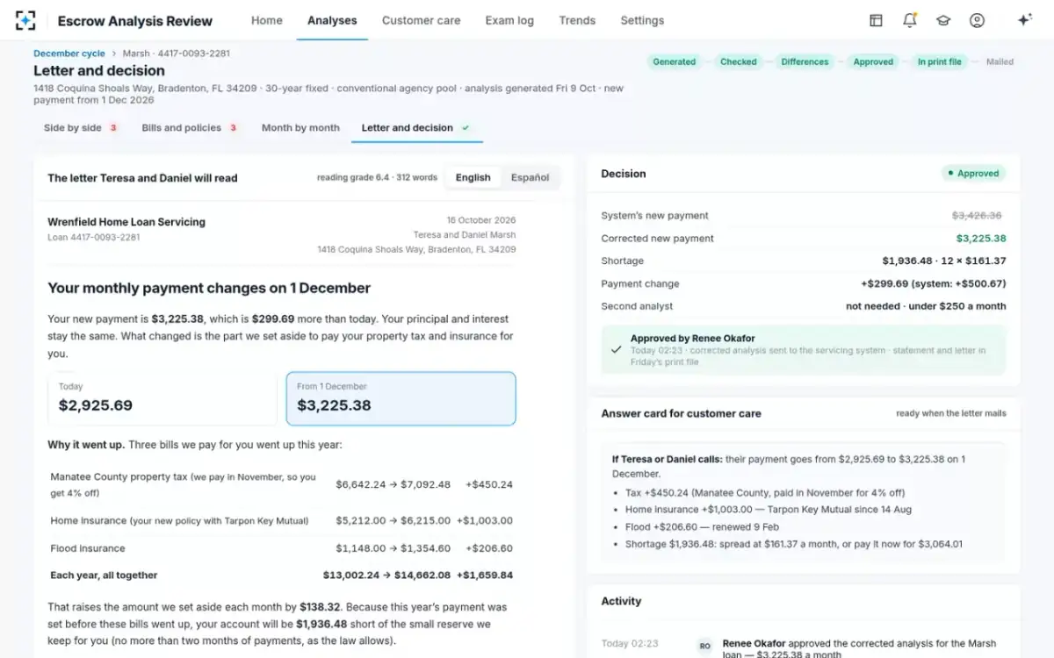1054x658 pixels.
Task: Click 'ready when the letter mails' note
Action: point(951,413)
